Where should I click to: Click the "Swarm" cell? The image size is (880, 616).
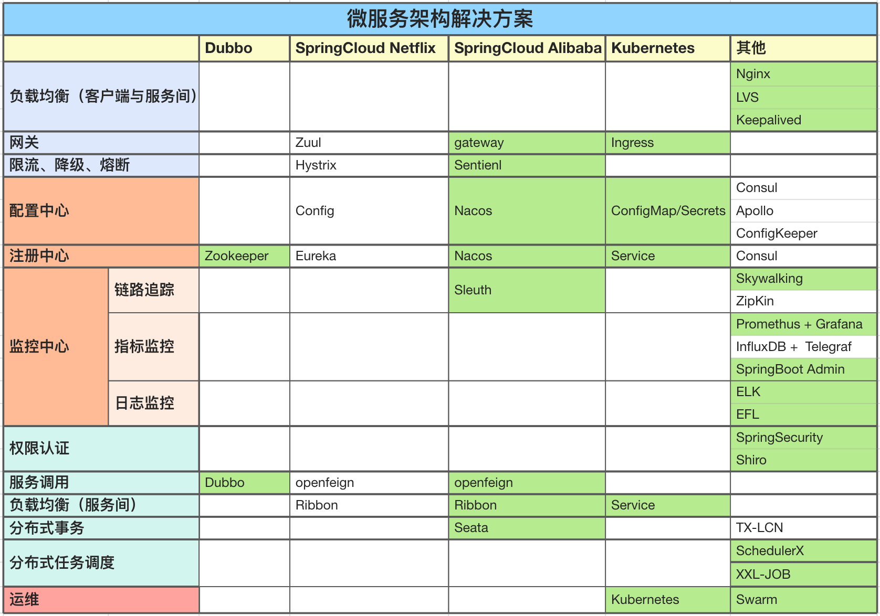[804, 600]
